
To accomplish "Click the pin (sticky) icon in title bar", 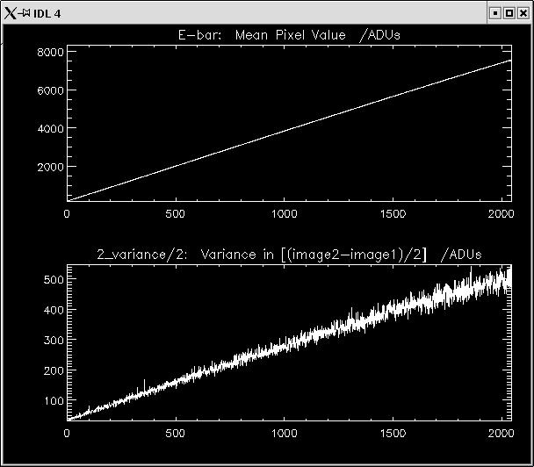I will [x=24, y=14].
